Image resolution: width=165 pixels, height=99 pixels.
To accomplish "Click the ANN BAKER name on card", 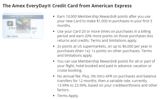I will pos(12,36).
